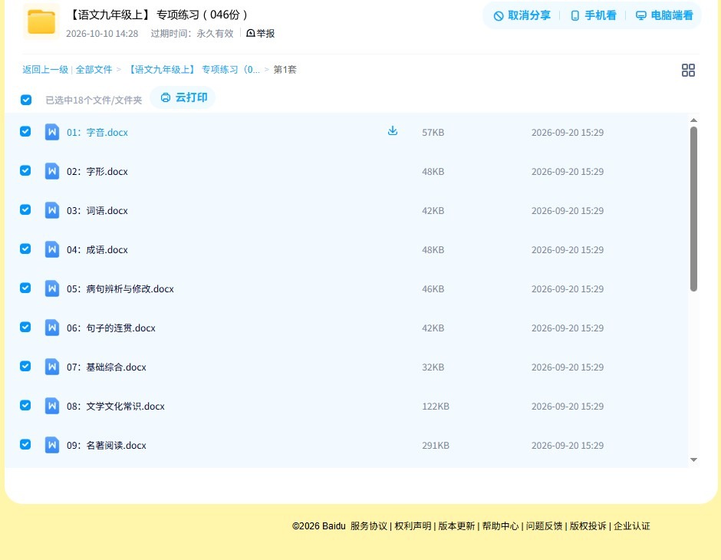Uncheck the 06: 句子的连贯.docx checkbox
The image size is (721, 560).
[x=25, y=327]
